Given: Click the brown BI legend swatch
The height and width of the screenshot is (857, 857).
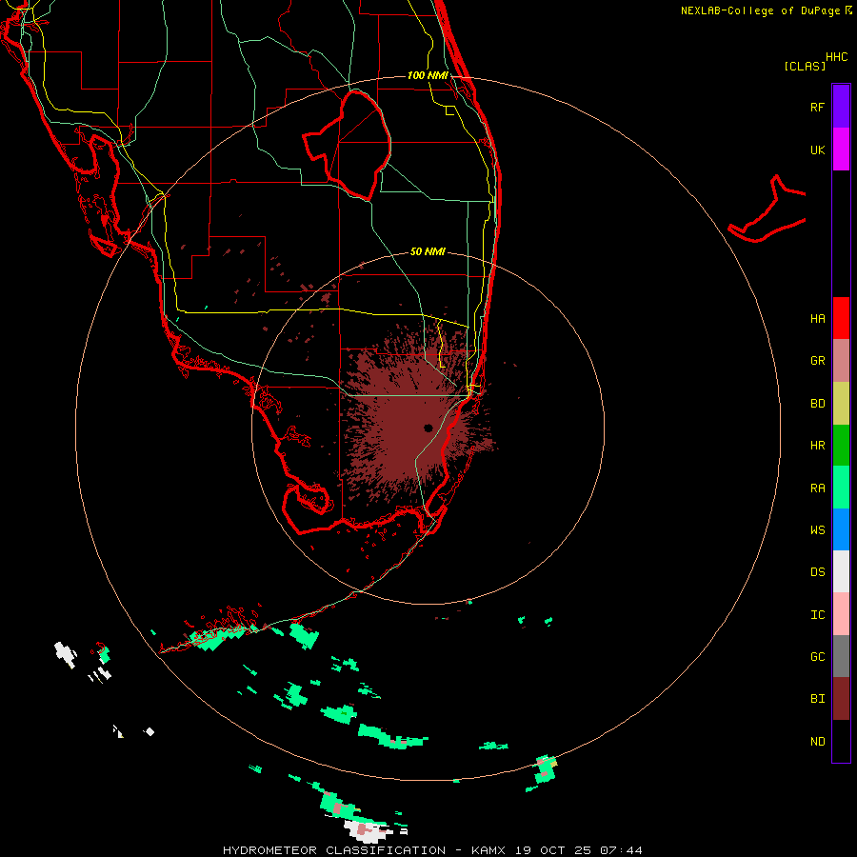Looking at the screenshot, I should click(x=841, y=699).
